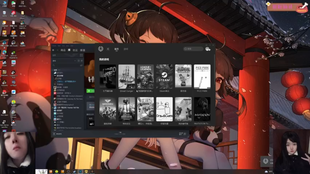The height and width of the screenshot is (174, 310).
Task: Click the add game button in Steam
Action: pyautogui.click(x=57, y=134)
